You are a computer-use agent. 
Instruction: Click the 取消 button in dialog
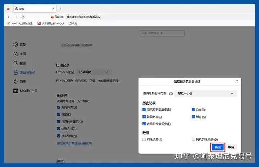(x=231, y=147)
